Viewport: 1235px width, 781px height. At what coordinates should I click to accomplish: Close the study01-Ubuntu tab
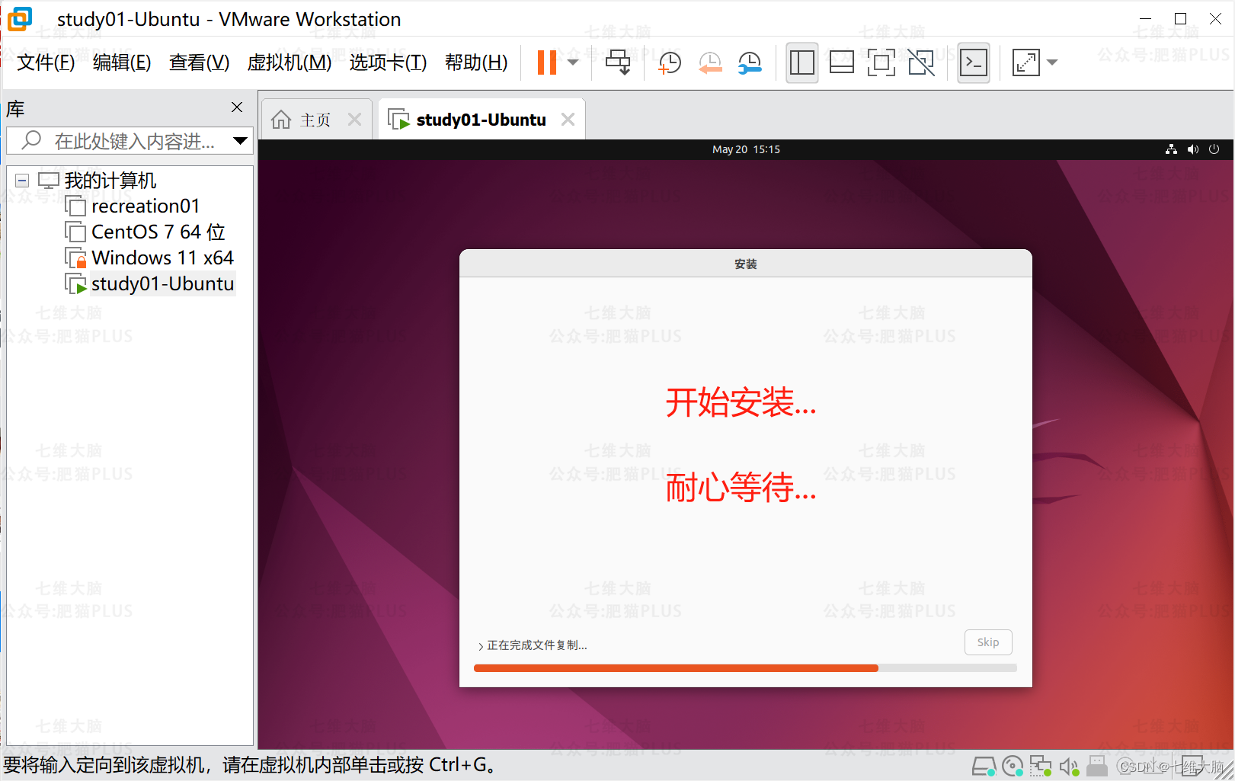pos(568,120)
